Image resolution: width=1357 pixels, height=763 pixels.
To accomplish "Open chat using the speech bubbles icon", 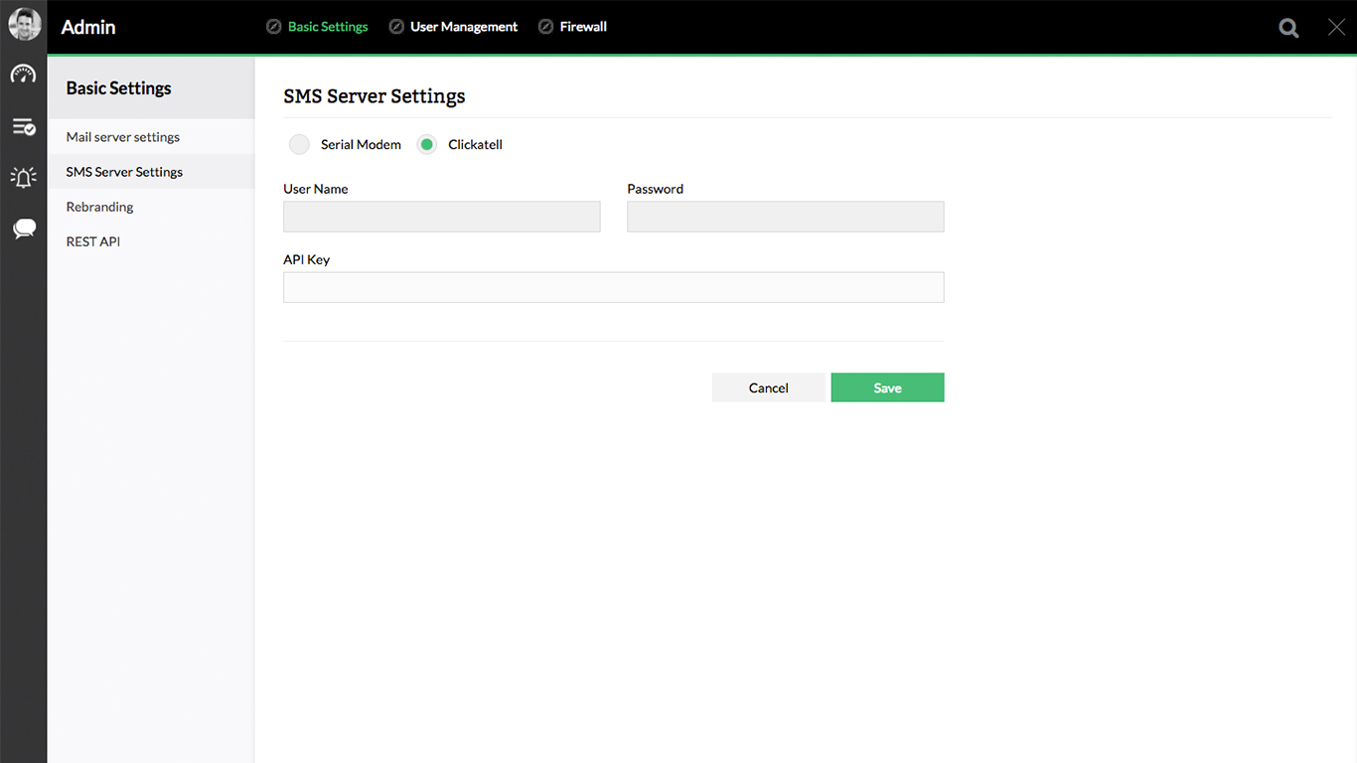I will pyautogui.click(x=23, y=229).
